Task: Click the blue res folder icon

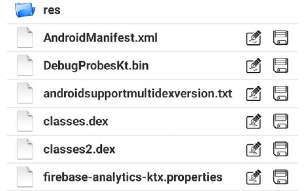Action: coord(25,10)
